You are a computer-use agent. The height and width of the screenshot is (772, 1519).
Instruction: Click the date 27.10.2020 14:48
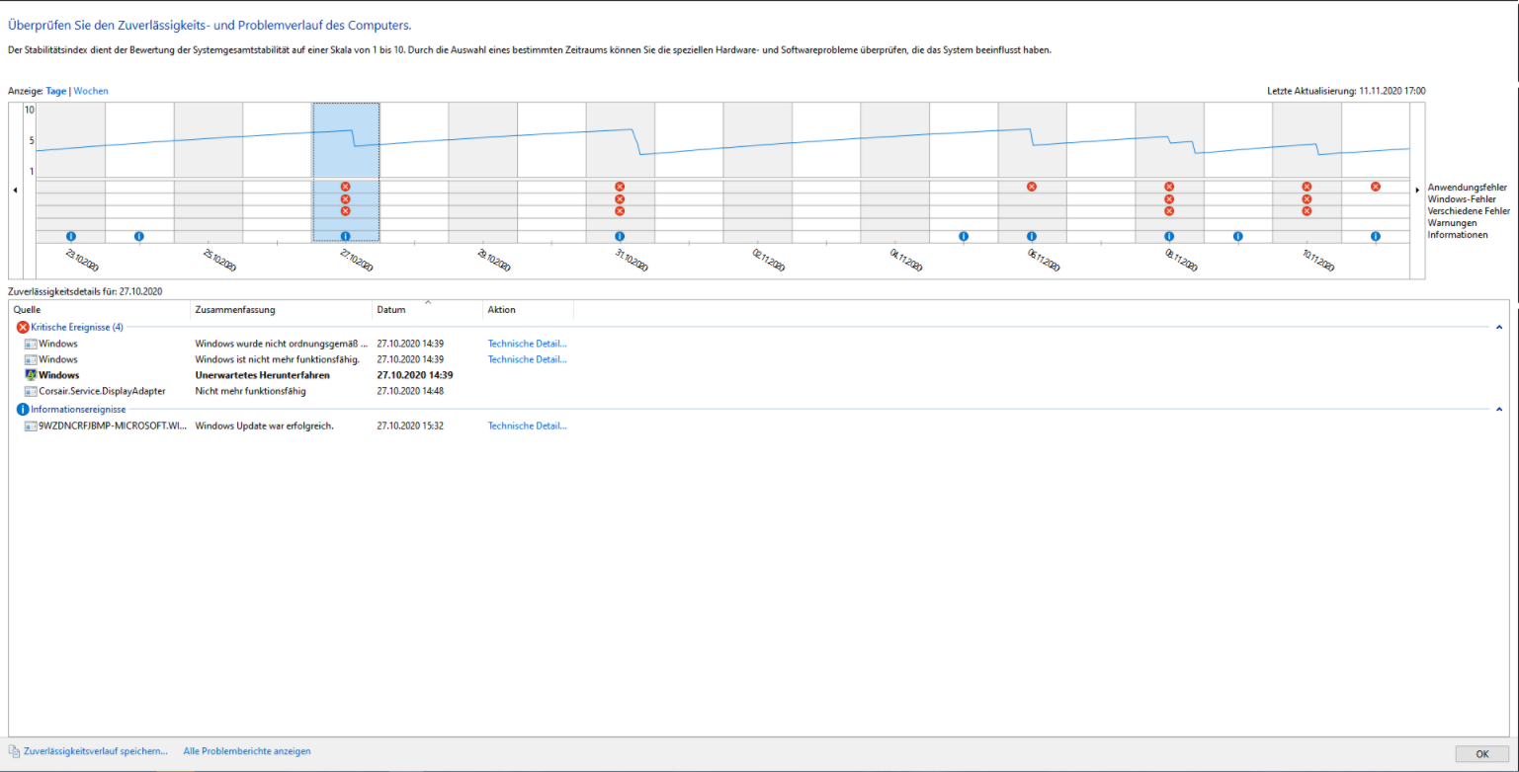pyautogui.click(x=410, y=391)
